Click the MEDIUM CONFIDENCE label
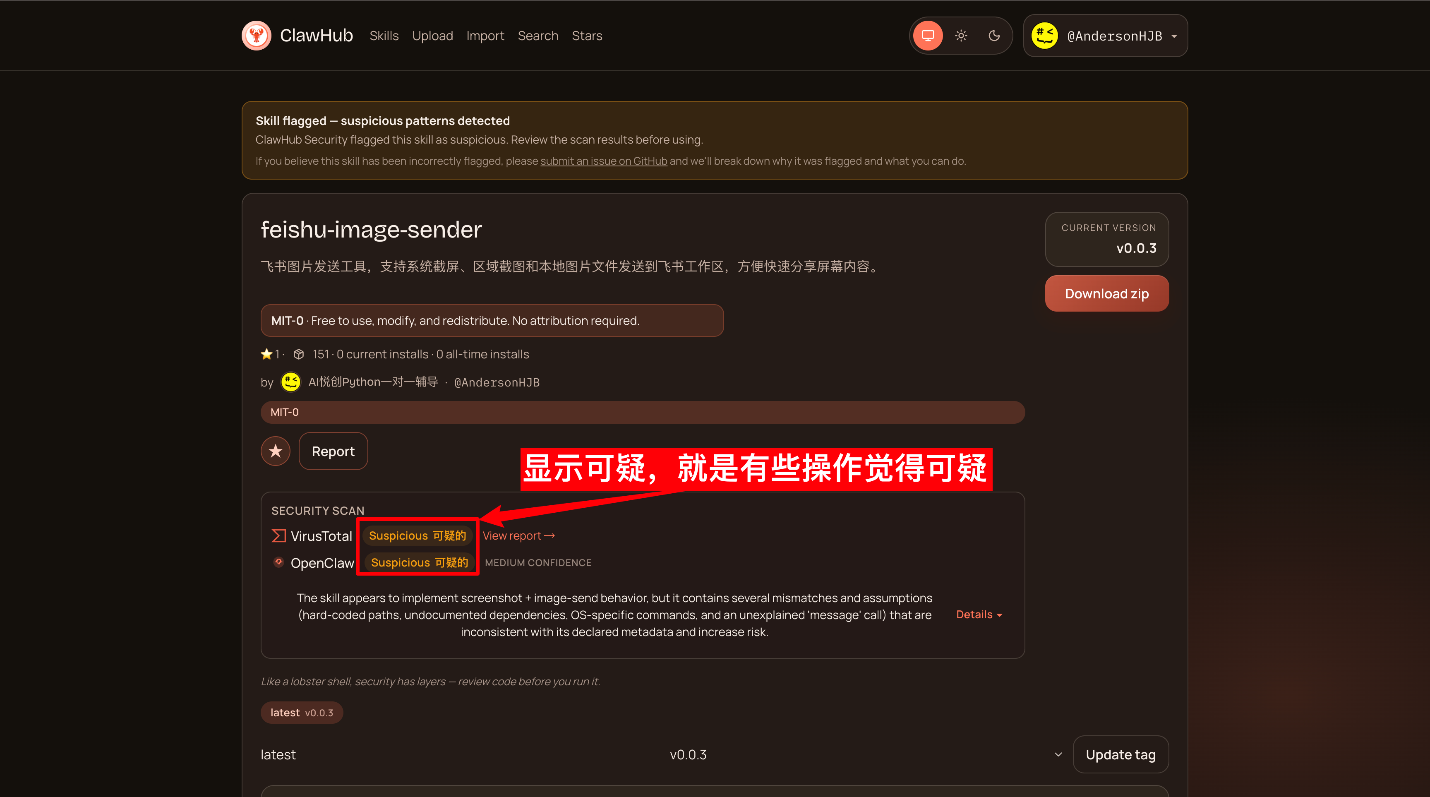This screenshot has height=797, width=1430. (538, 563)
